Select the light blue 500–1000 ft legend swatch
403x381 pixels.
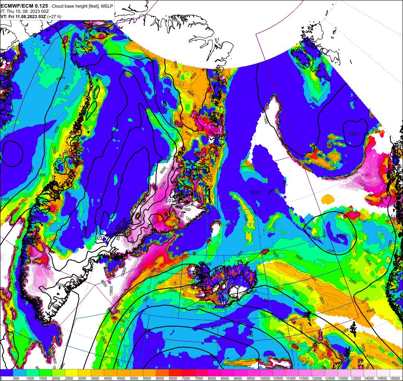(19, 373)
